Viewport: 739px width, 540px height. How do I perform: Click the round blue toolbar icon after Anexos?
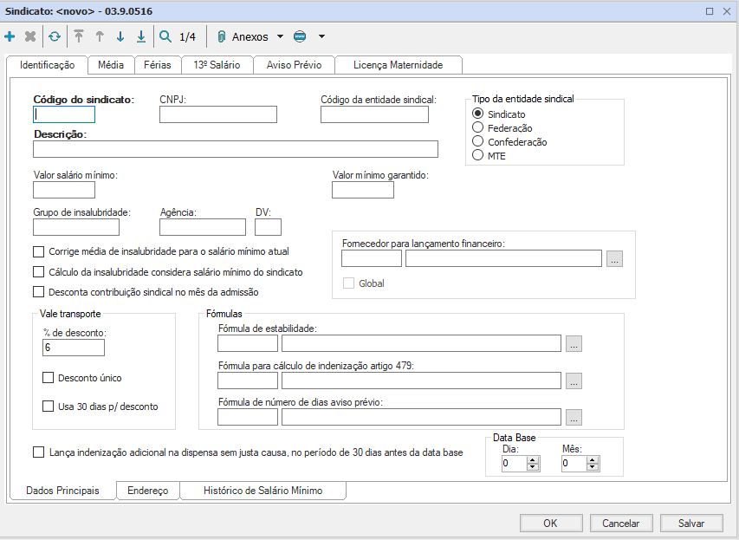click(x=300, y=37)
